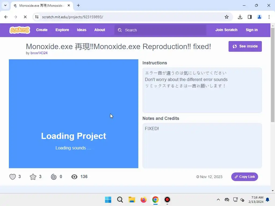The width and height of the screenshot is (275, 206).
Task: Click Join Scratch link
Action: coord(226,30)
